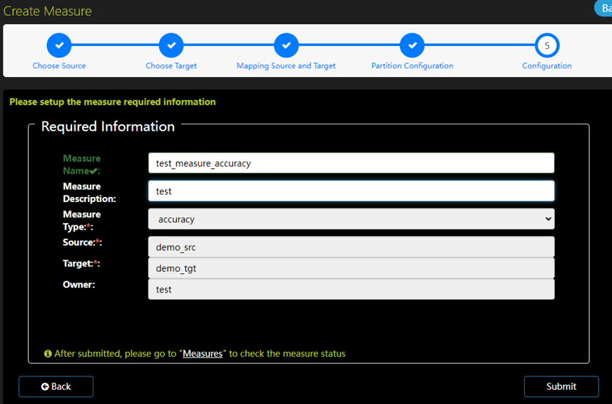Click the Mapping Source and Target step circle
Screen dimensions: 612x404
tap(286, 45)
